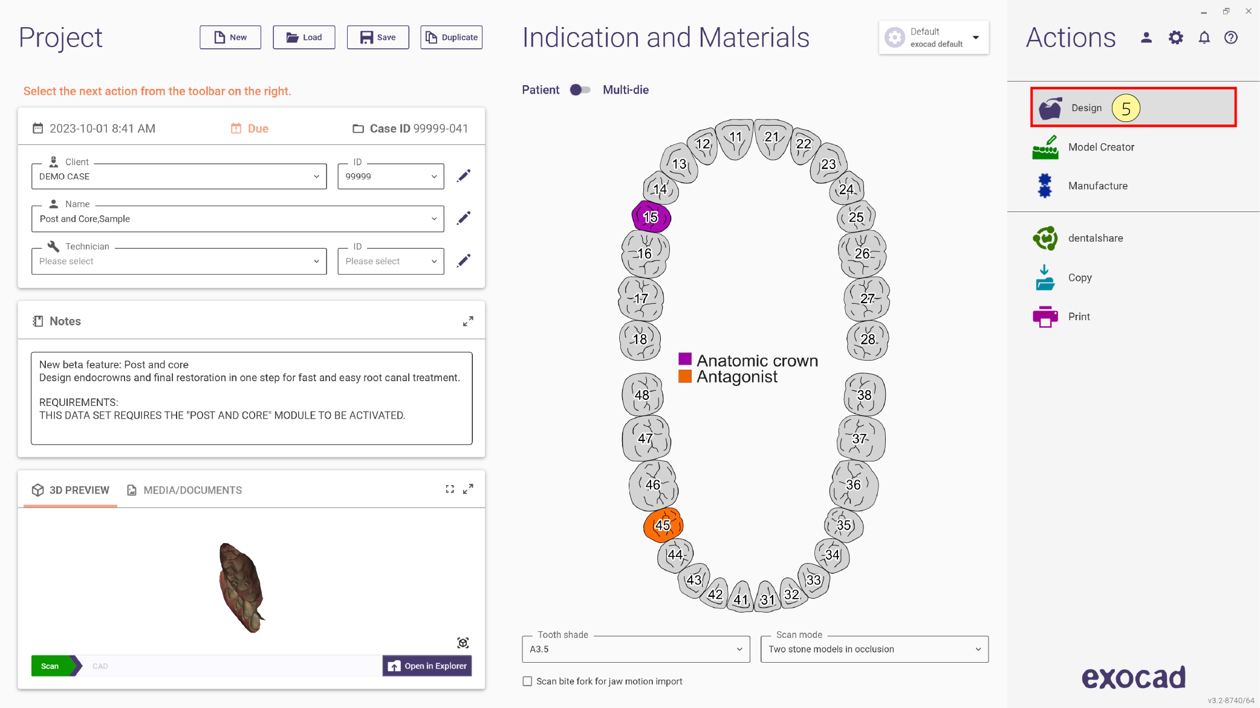Select tooth 24 in the dental chart
The image size is (1260, 708).
click(x=847, y=189)
